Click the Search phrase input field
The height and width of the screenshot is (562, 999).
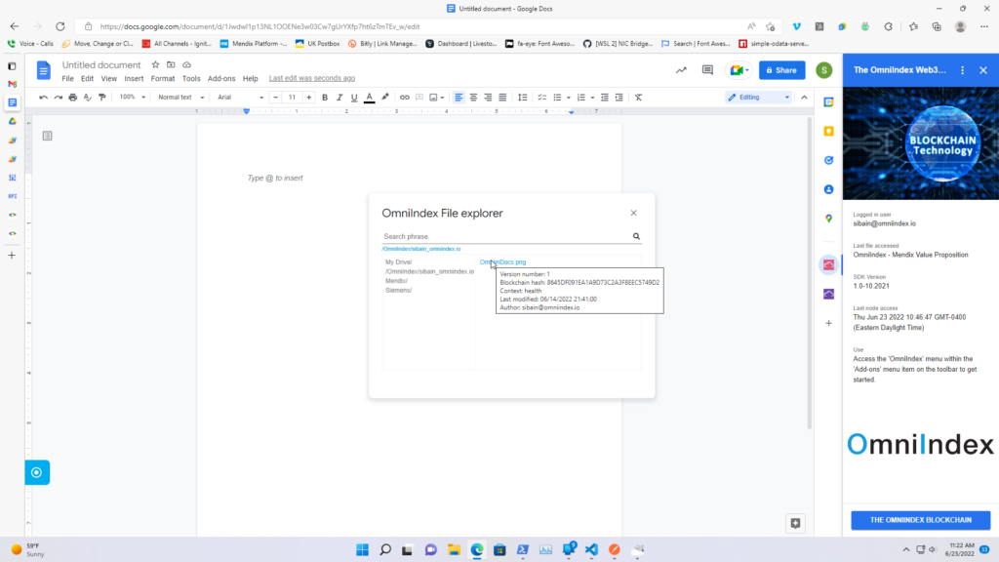(506, 236)
